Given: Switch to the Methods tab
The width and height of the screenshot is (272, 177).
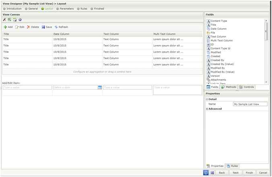Looking at the screenshot, I should [x=229, y=87].
